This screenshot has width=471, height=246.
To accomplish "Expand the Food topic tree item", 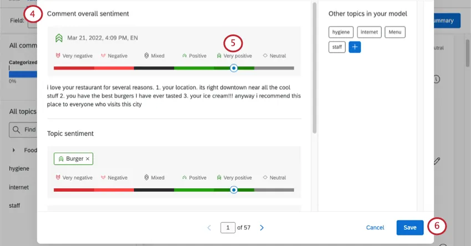I will [x=13, y=150].
